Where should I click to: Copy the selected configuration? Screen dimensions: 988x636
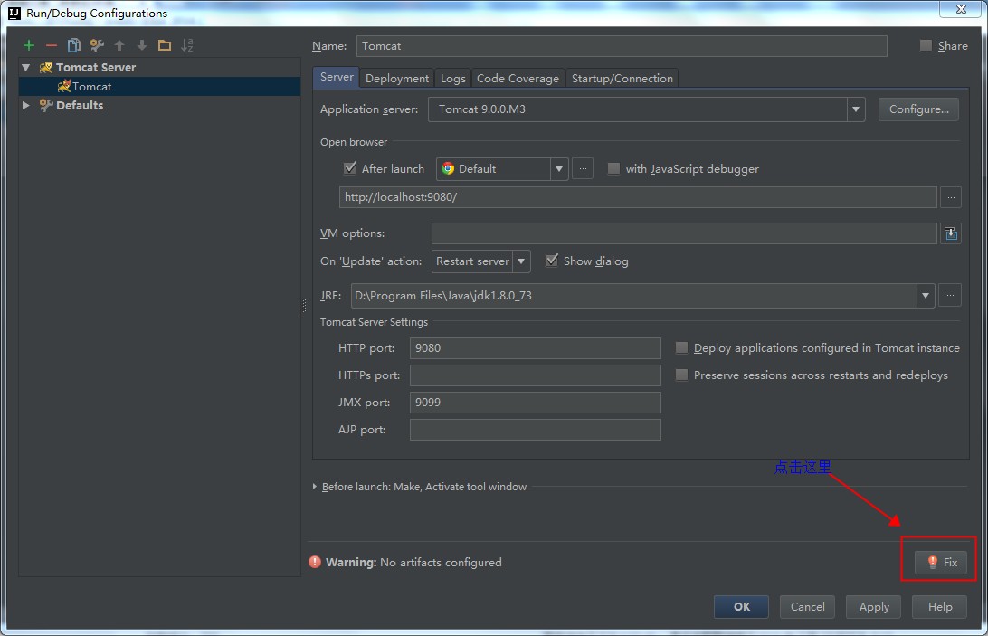click(x=73, y=45)
